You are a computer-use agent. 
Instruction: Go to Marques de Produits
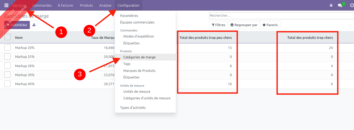tap(139, 71)
